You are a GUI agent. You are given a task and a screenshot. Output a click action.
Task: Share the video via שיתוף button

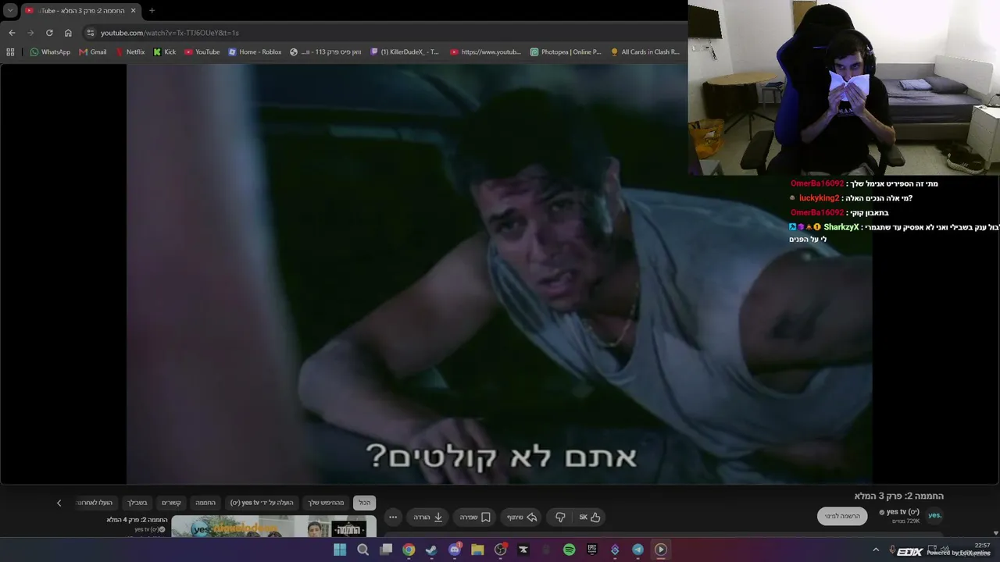(x=522, y=517)
